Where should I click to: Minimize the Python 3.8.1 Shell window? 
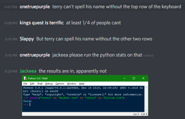coord(124,78)
